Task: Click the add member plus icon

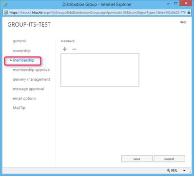Action: pyautogui.click(x=65, y=49)
